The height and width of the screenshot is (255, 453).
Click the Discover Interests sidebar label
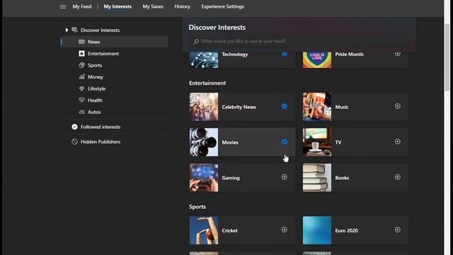click(x=100, y=30)
